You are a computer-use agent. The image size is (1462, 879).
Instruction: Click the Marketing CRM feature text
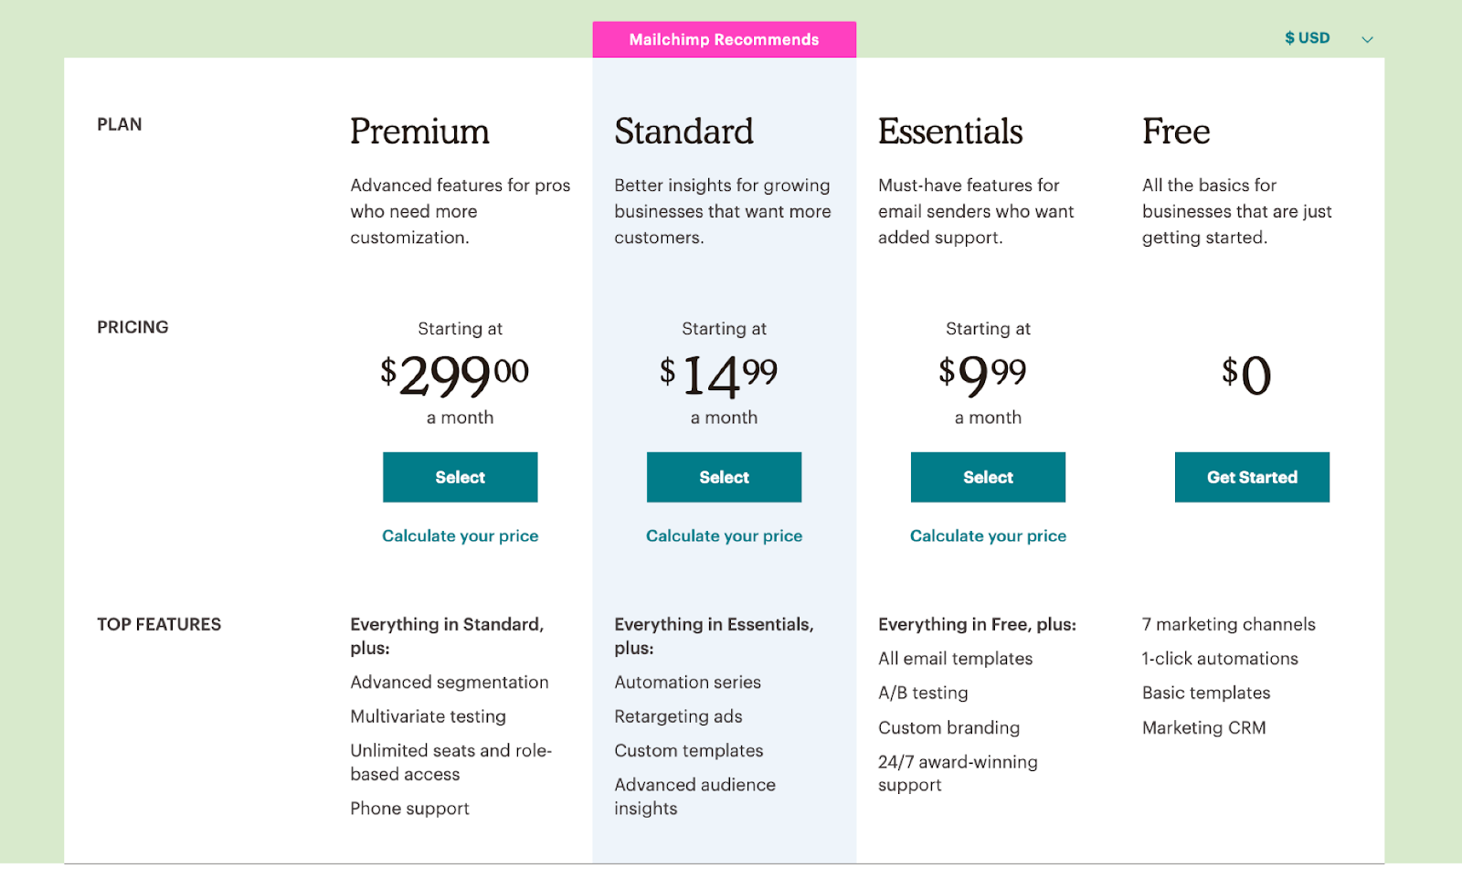tap(1203, 727)
